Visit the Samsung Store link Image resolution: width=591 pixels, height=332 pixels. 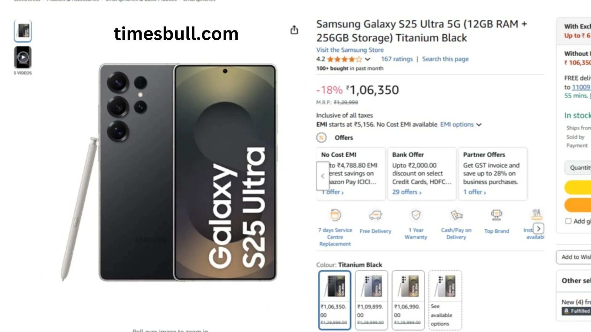[350, 50]
